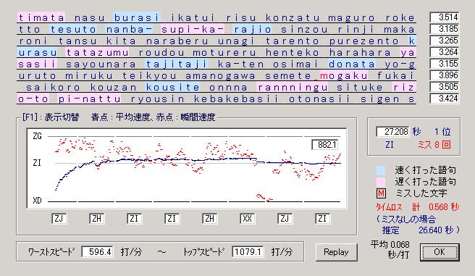Image resolution: width=475 pixels, height=276 pixels.
Task: Click the 882.1 speed box in the graph
Action: tap(324, 145)
